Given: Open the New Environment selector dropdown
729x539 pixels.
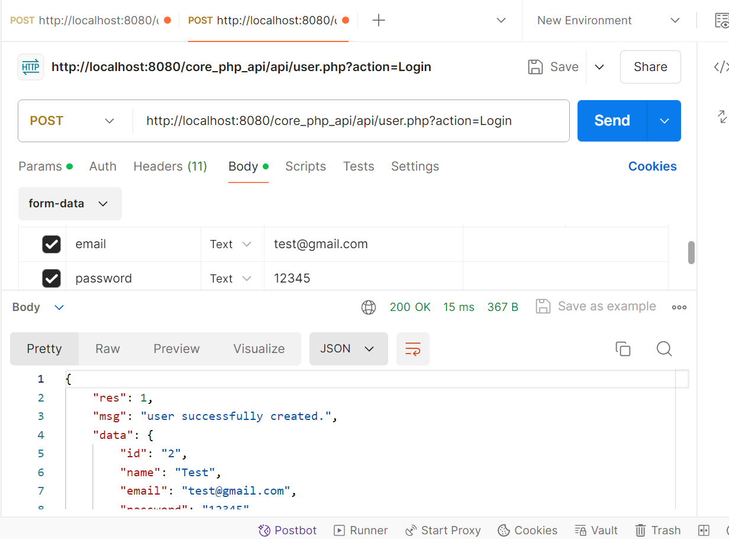Looking at the screenshot, I should tap(609, 20).
